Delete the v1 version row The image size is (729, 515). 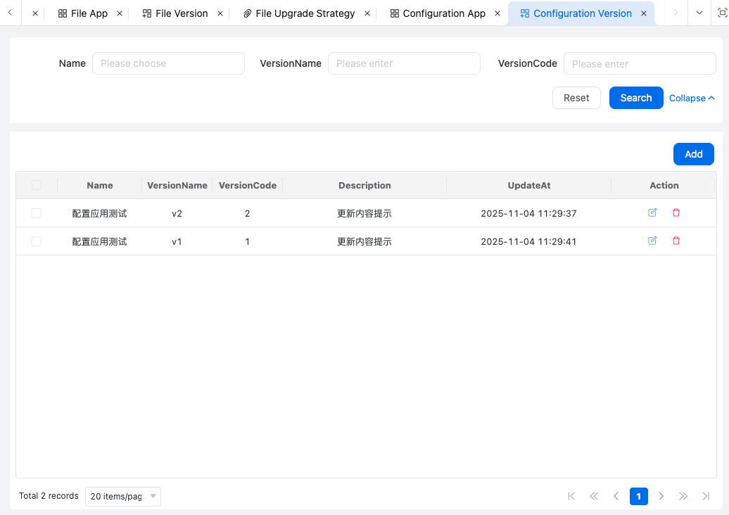pyautogui.click(x=676, y=241)
